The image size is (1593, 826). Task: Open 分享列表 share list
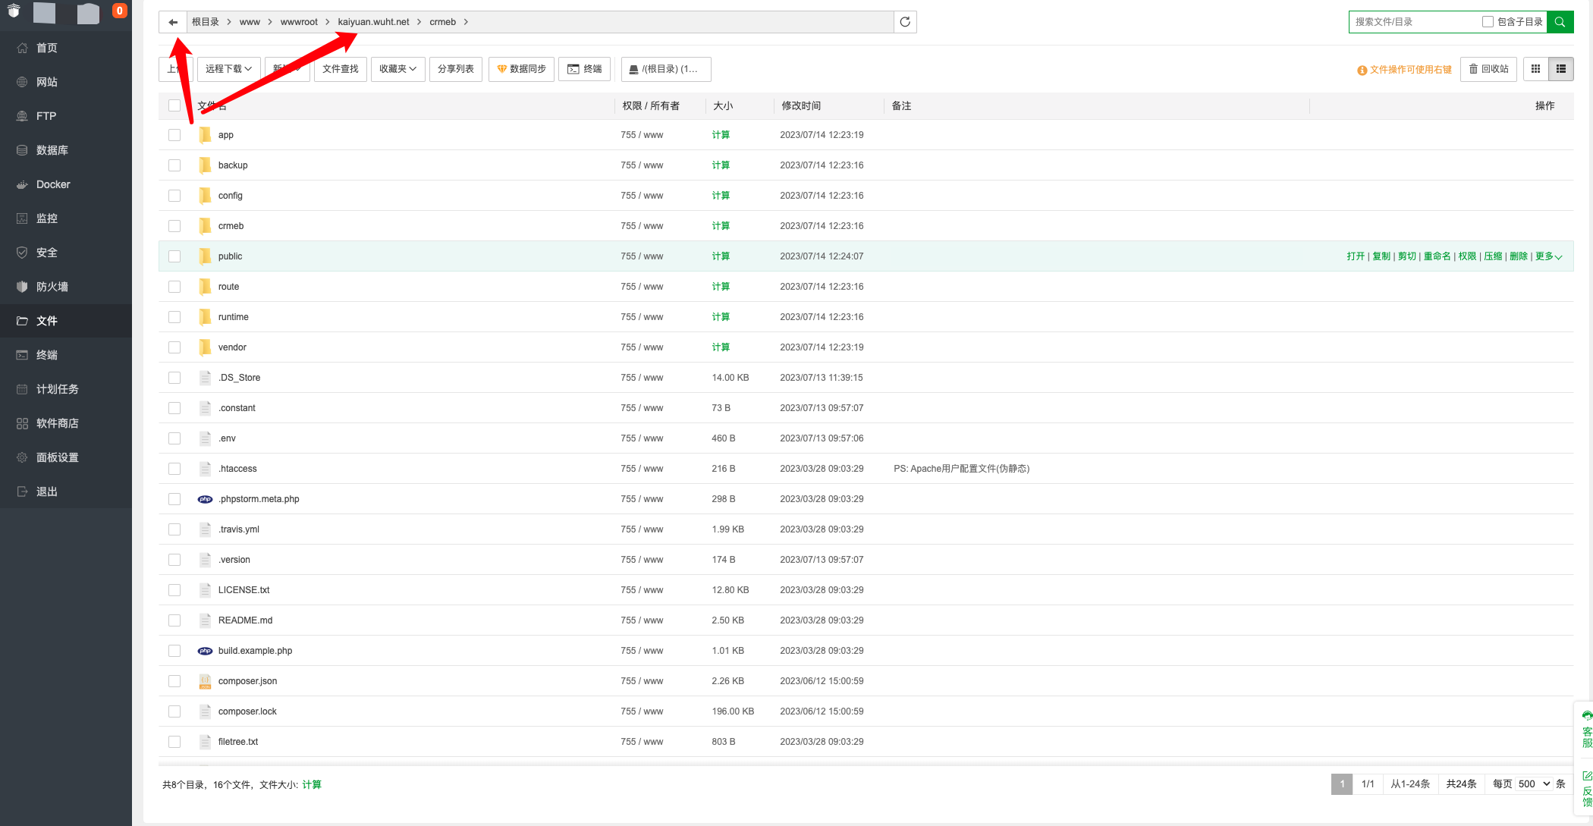(456, 69)
